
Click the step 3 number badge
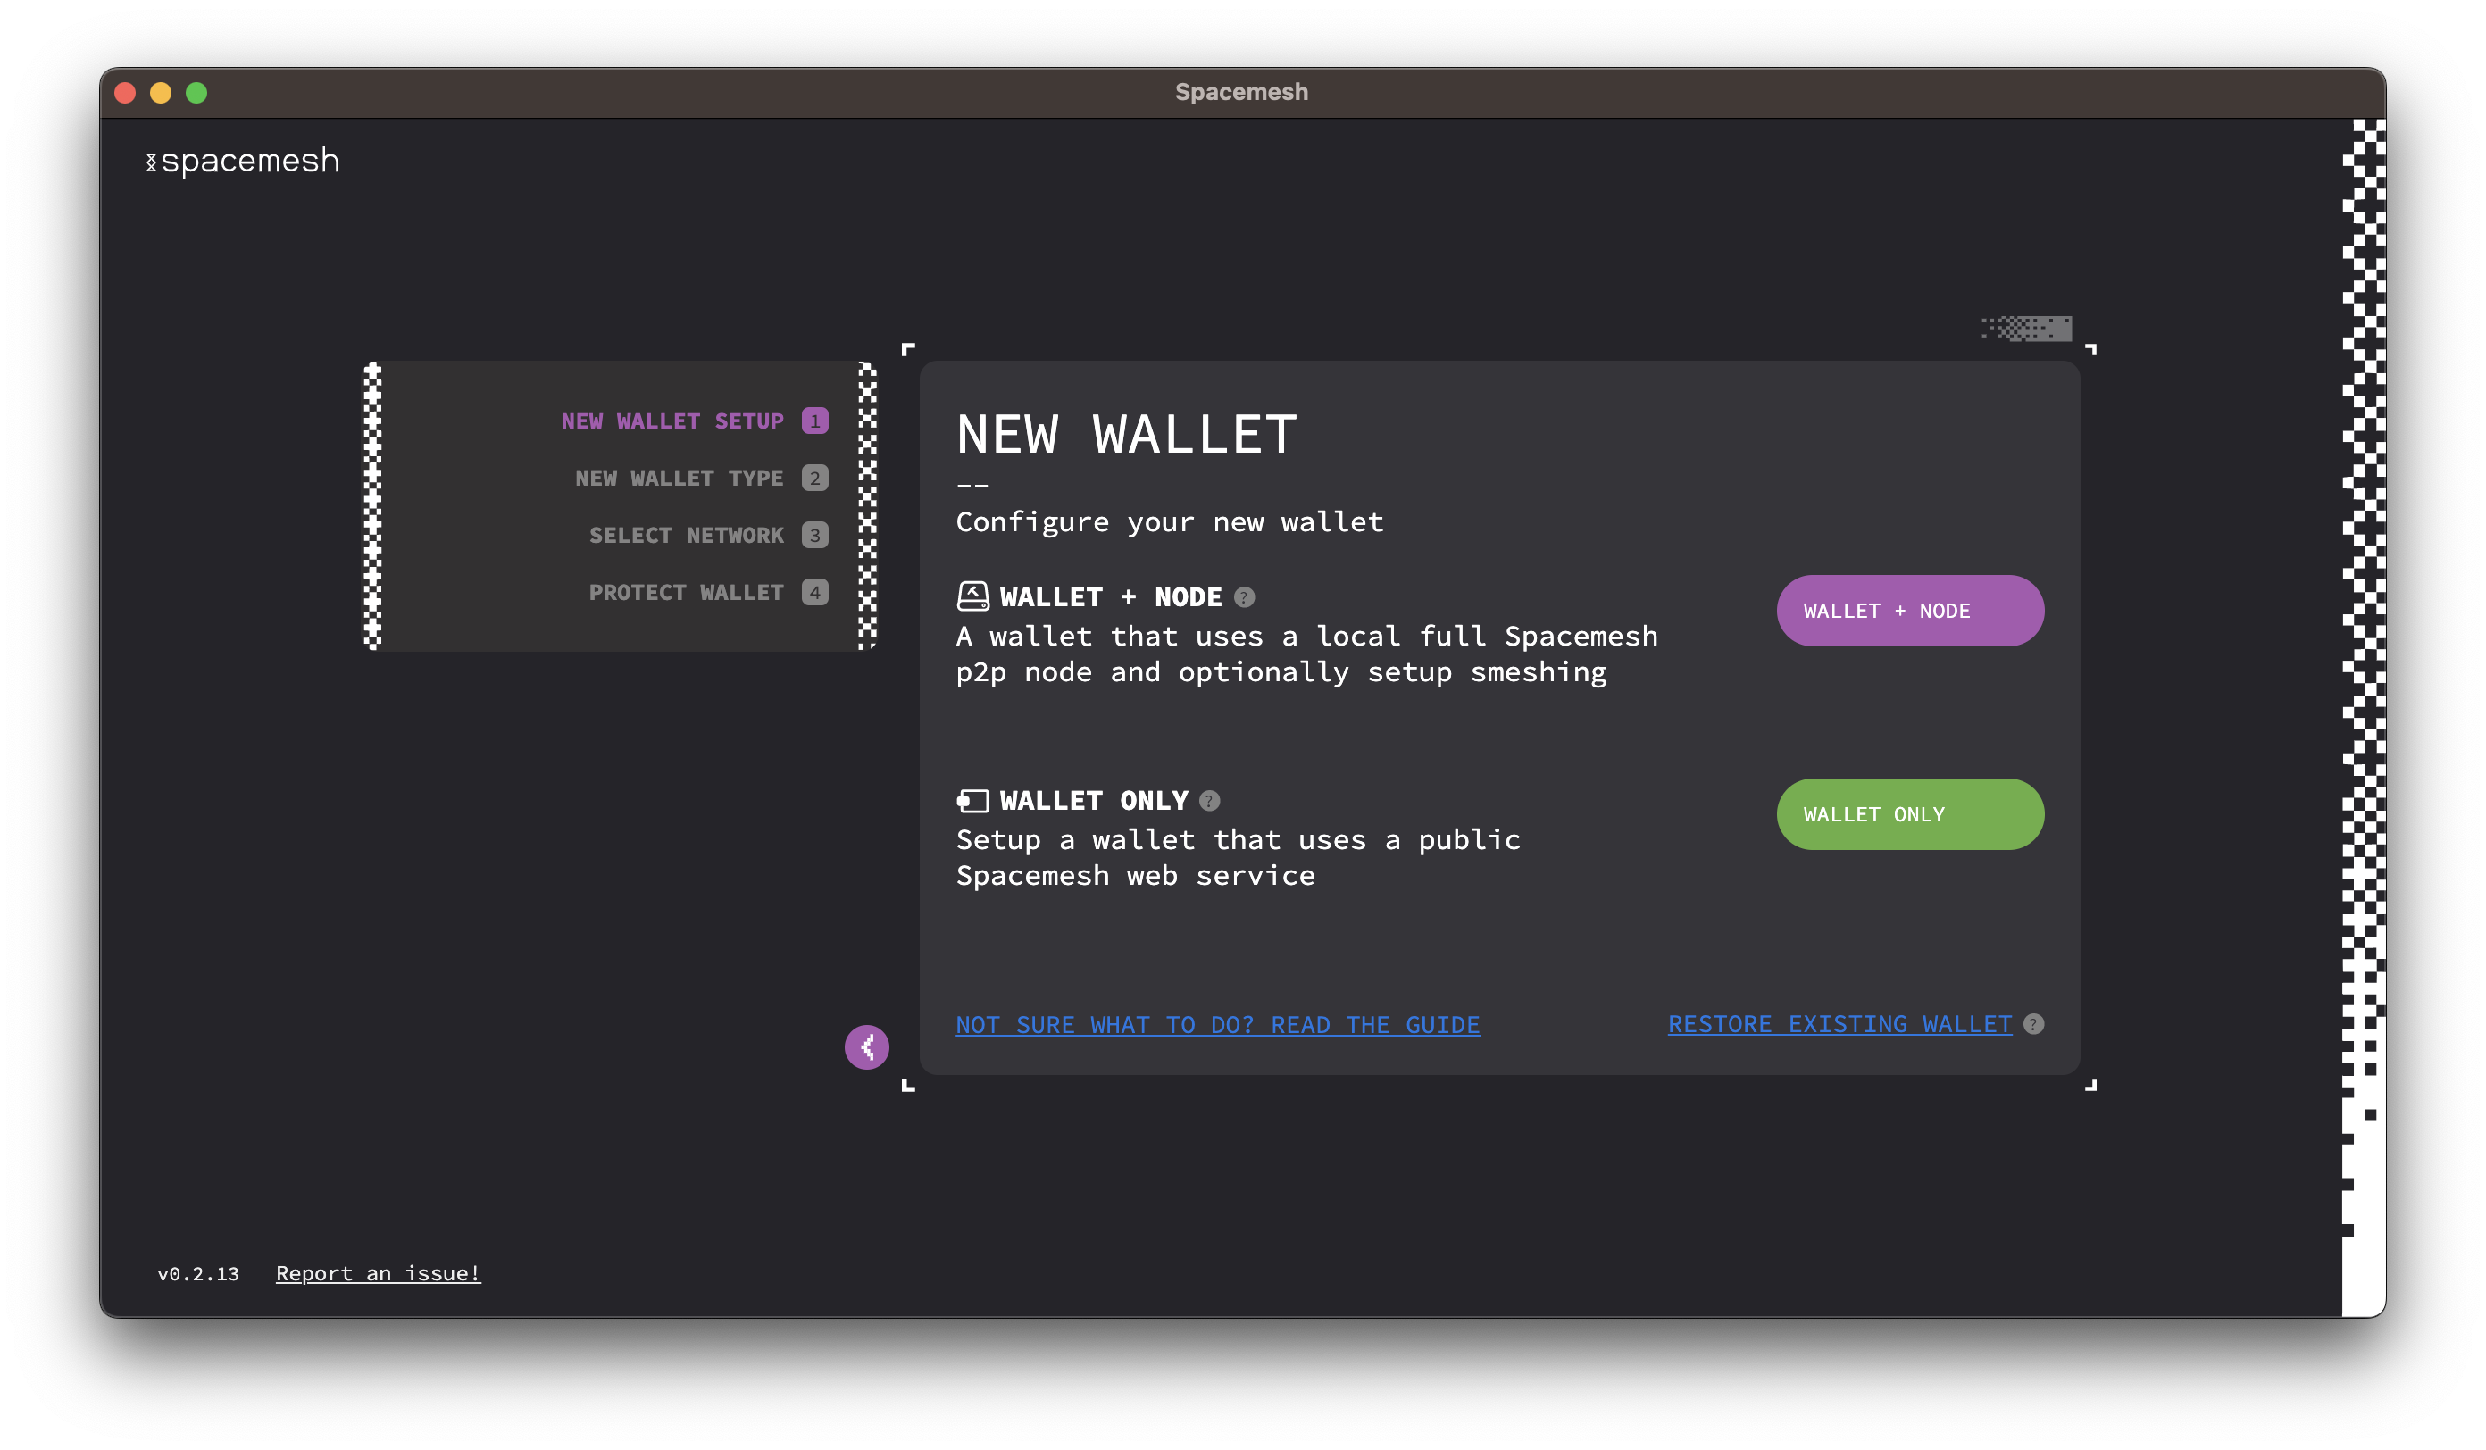point(815,536)
